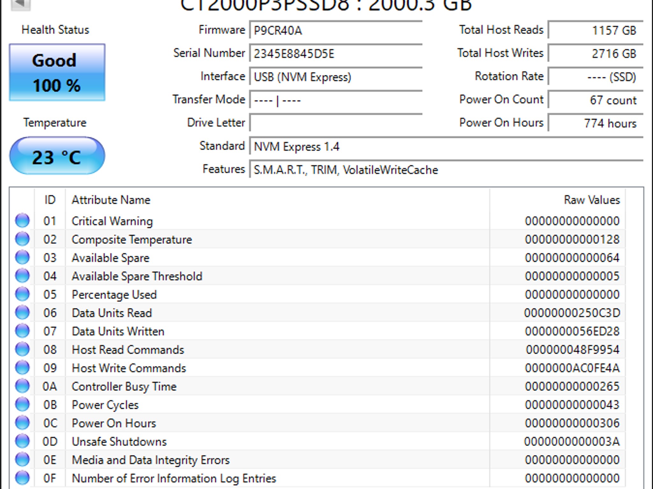Click the status orb for Host Write Commands
Image resolution: width=653 pixels, height=489 pixels.
tap(22, 367)
